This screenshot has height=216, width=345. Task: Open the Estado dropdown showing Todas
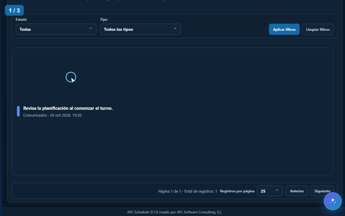(56, 29)
